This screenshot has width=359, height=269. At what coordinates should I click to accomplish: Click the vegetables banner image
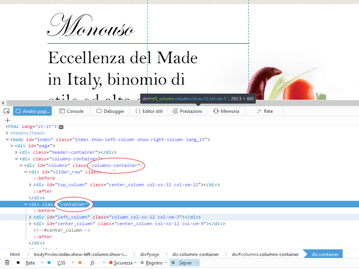(x=287, y=83)
